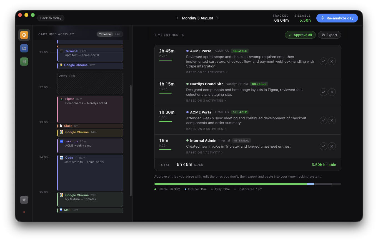Screen dimensions: 378x242
Task: Click the Away 38m legend entry
Action: click(220, 189)
